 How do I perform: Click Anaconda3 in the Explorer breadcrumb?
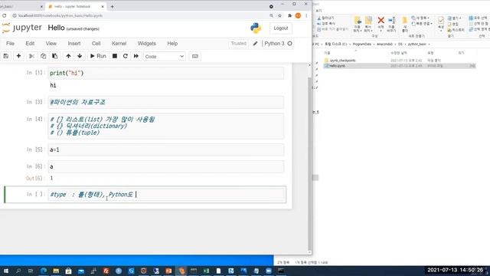click(384, 44)
